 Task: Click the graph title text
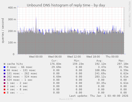66,5
